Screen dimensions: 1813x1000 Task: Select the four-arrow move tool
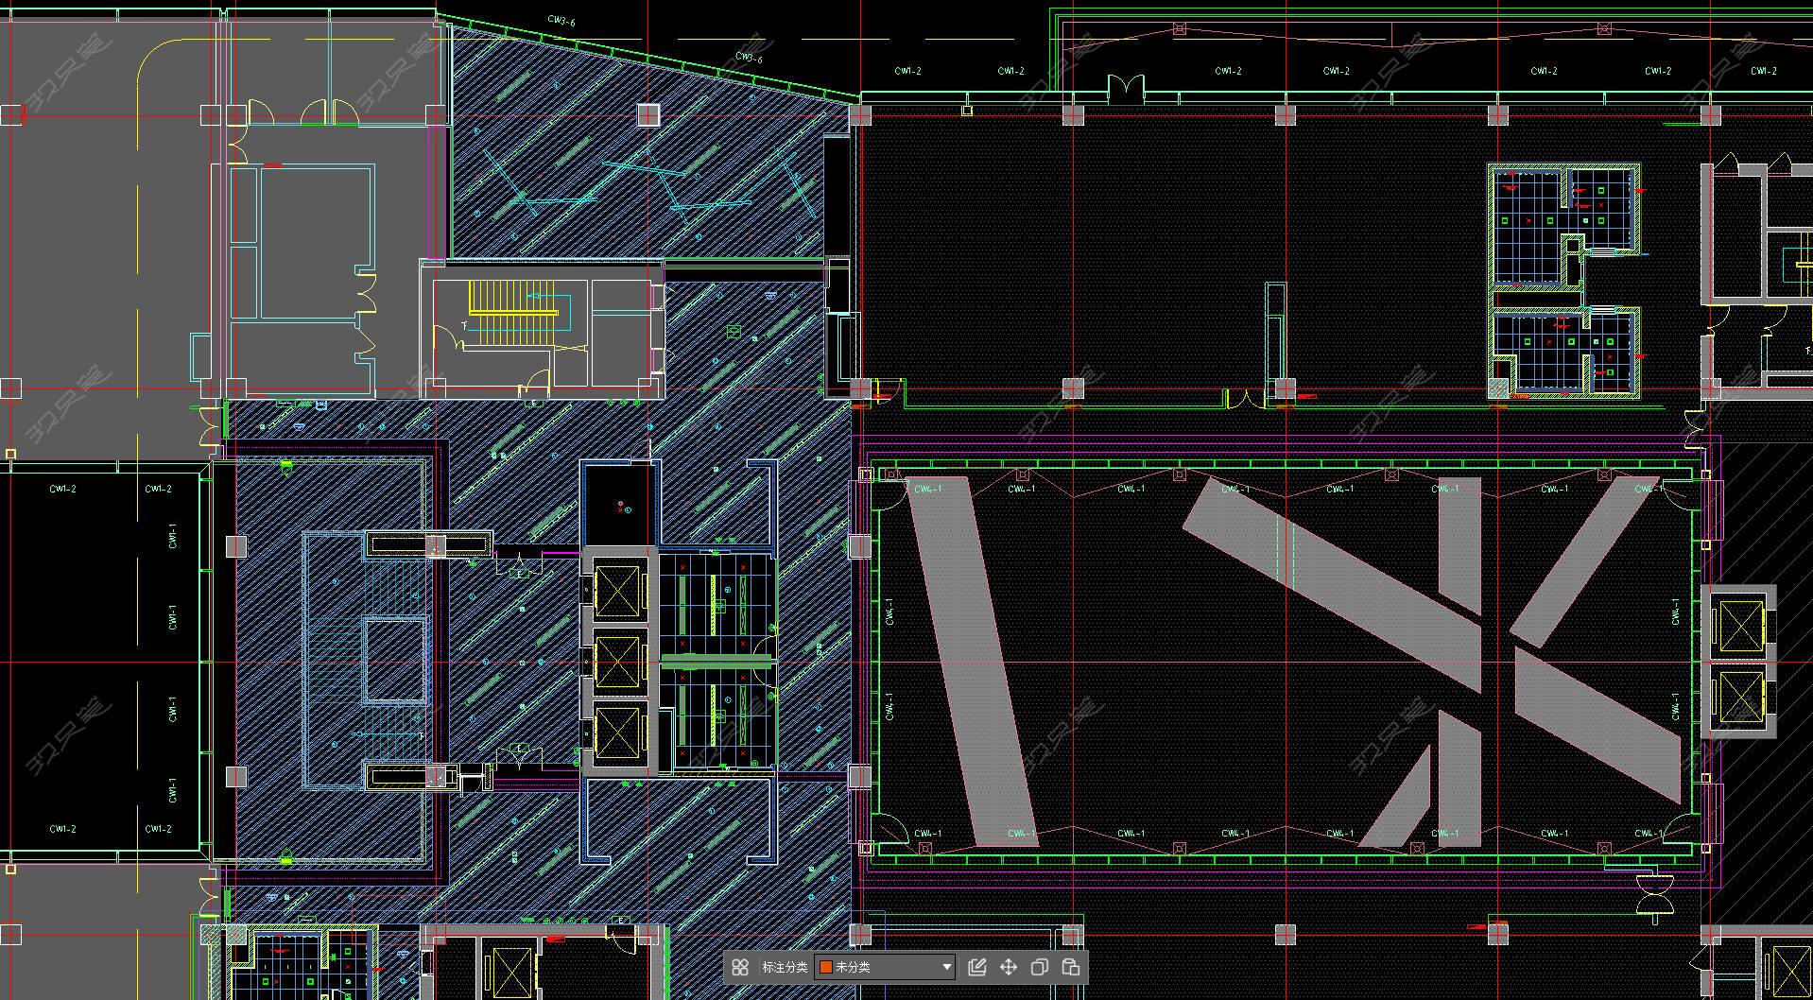point(1009,967)
